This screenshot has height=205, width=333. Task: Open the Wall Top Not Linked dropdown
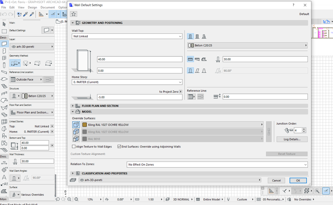tap(127, 36)
